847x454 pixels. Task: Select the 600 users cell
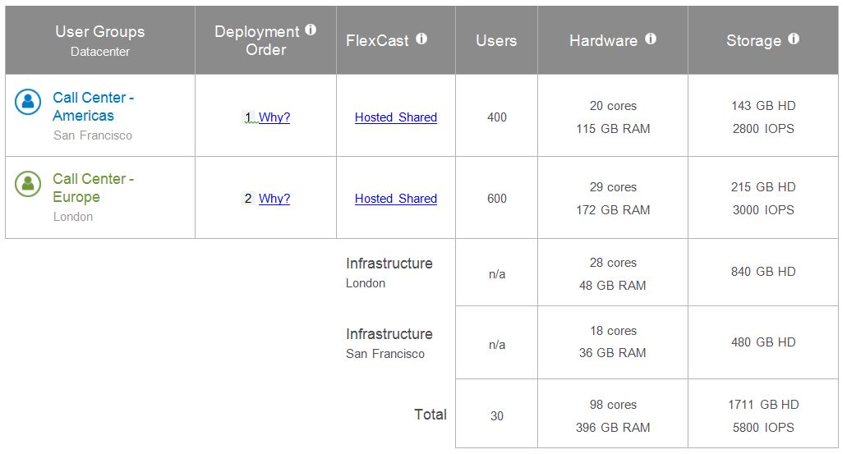click(496, 199)
